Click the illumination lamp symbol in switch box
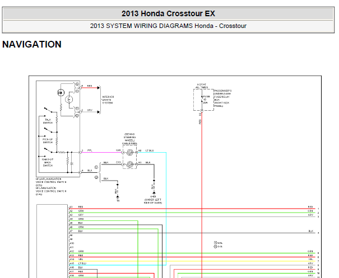Screen dimensions: 339x278 coord(69,100)
